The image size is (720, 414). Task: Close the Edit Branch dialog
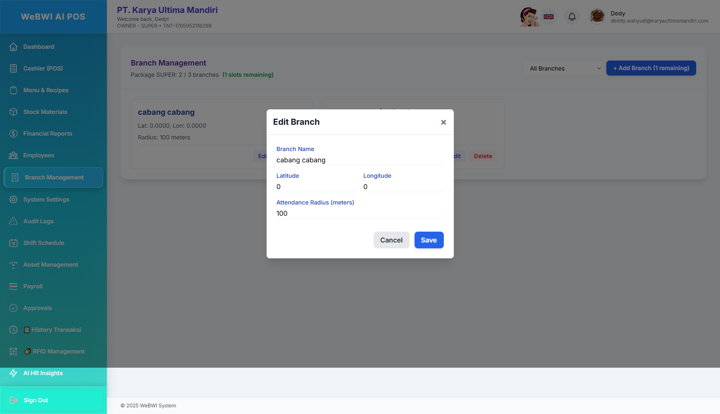point(443,122)
